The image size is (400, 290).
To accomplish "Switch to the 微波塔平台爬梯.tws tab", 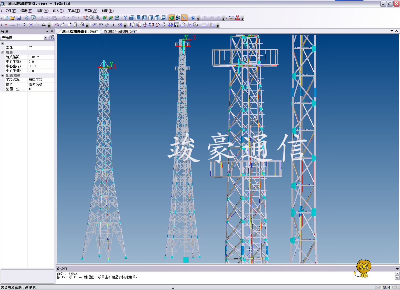I will 120,31.
